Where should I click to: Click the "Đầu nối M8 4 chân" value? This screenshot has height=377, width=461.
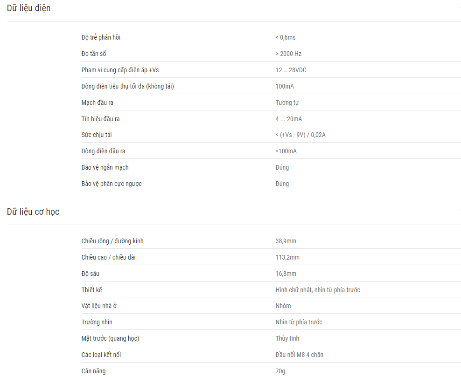[x=299, y=355]
